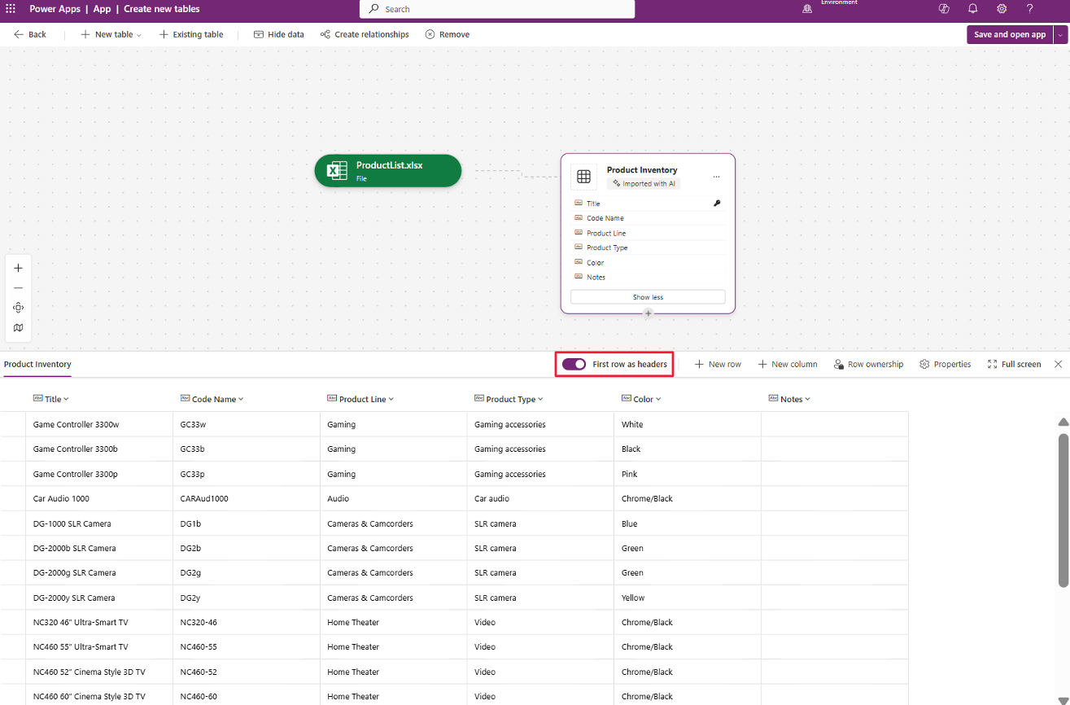Click inside the Search field

496,9
